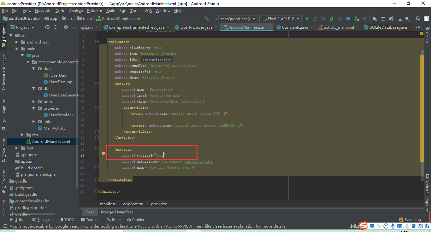Image resolution: width=431 pixels, height=232 pixels.
Task: Click the app breadcrumb in navigation bar
Action: point(51,19)
